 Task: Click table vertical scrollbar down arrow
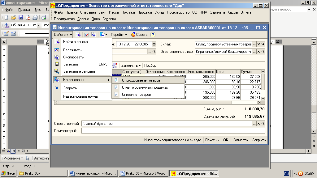[x=263, y=98]
